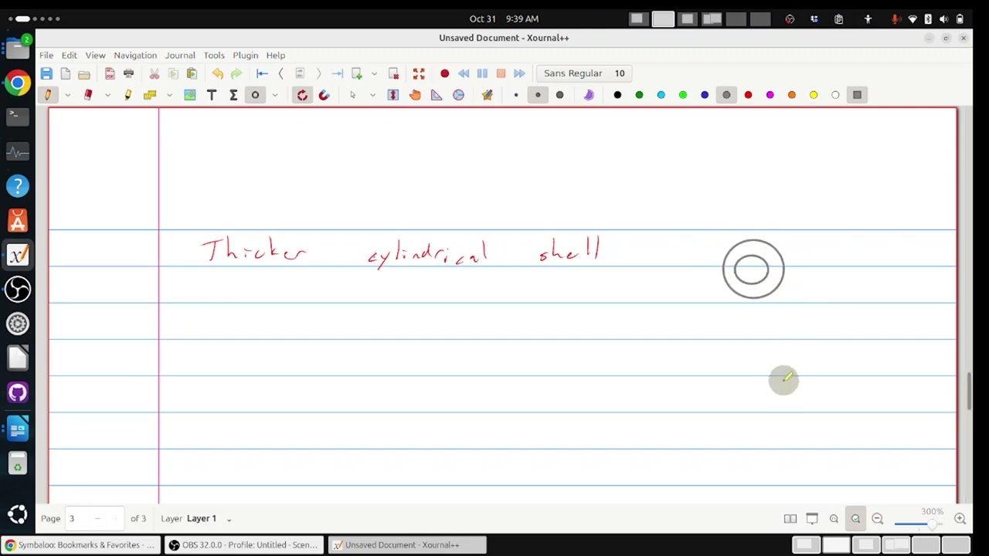Go to previous page chevron

coord(280,73)
